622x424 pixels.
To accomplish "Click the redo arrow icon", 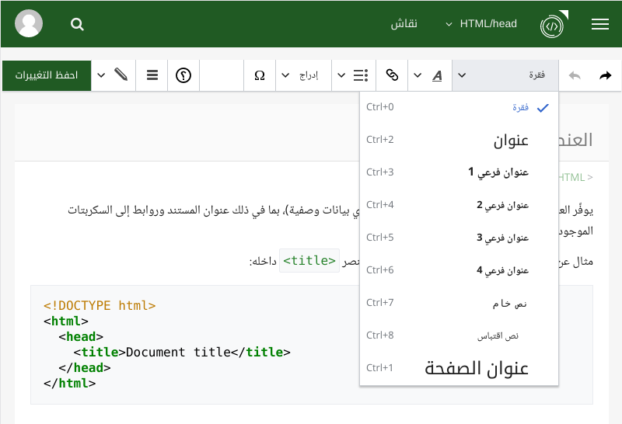I will tap(606, 75).
